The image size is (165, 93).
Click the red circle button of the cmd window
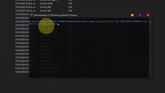pyautogui.click(x=148, y=15)
